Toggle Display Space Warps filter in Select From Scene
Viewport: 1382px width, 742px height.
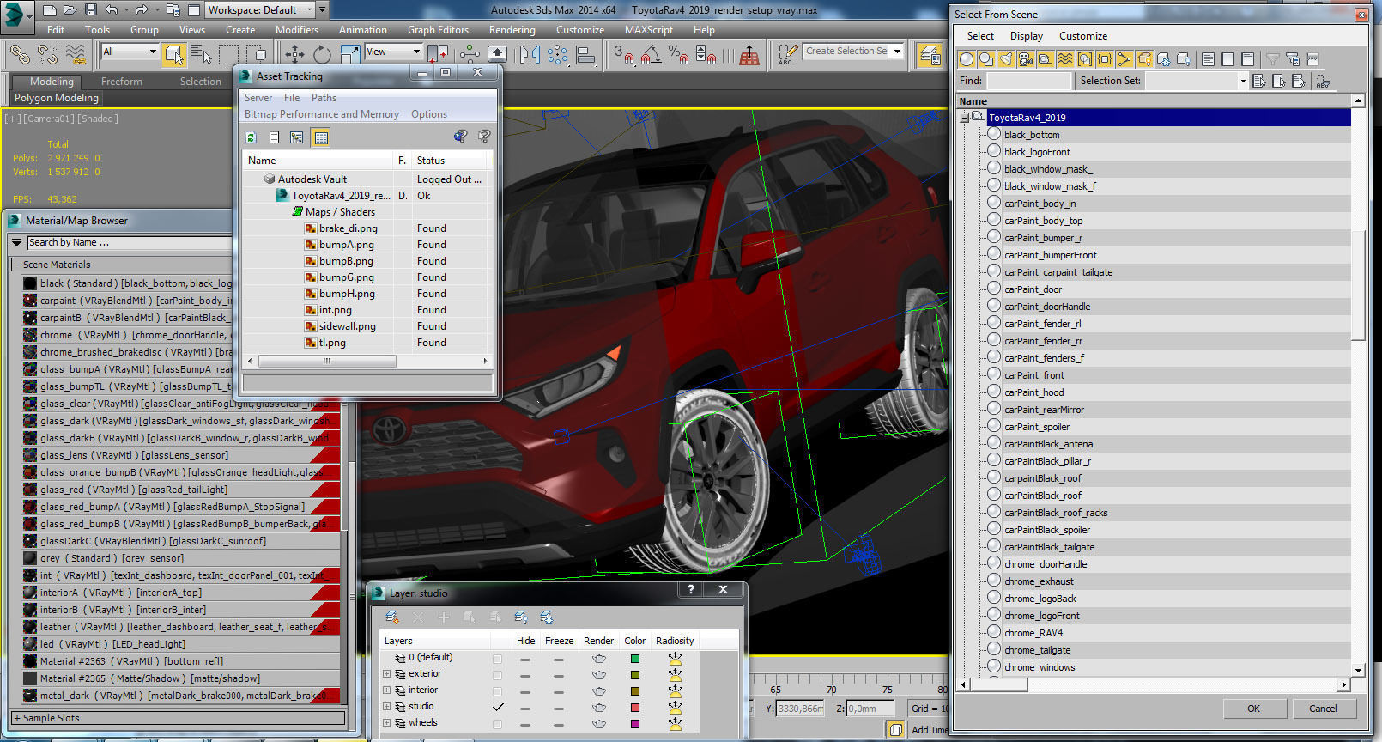(1065, 59)
